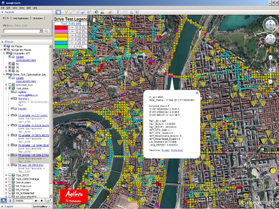Click the Add Path toolbar icon
279x209 pixels.
pyautogui.click(x=77, y=12)
